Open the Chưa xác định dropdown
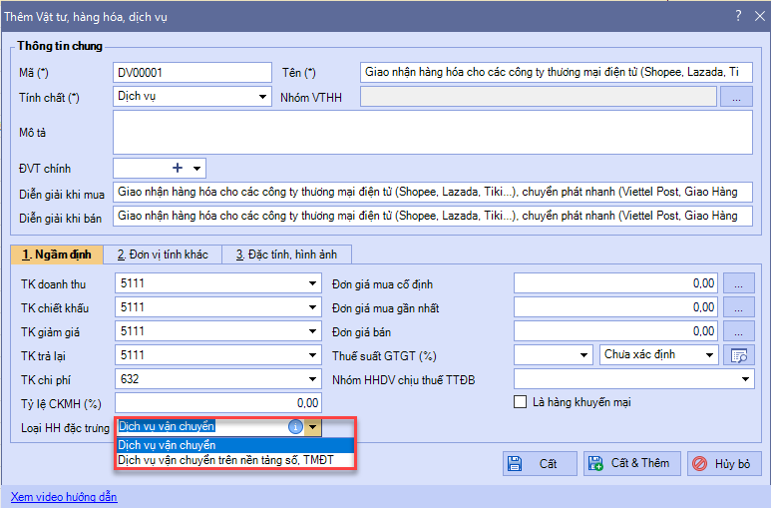Image resolution: width=771 pixels, height=508 pixels. (710, 355)
